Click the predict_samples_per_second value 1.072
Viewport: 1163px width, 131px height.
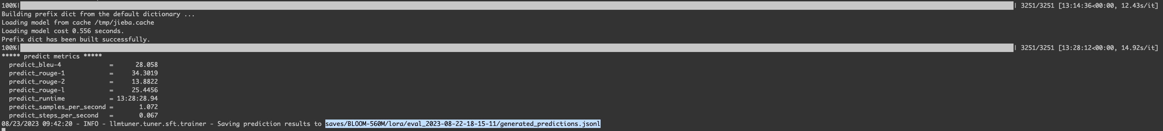click(148, 107)
